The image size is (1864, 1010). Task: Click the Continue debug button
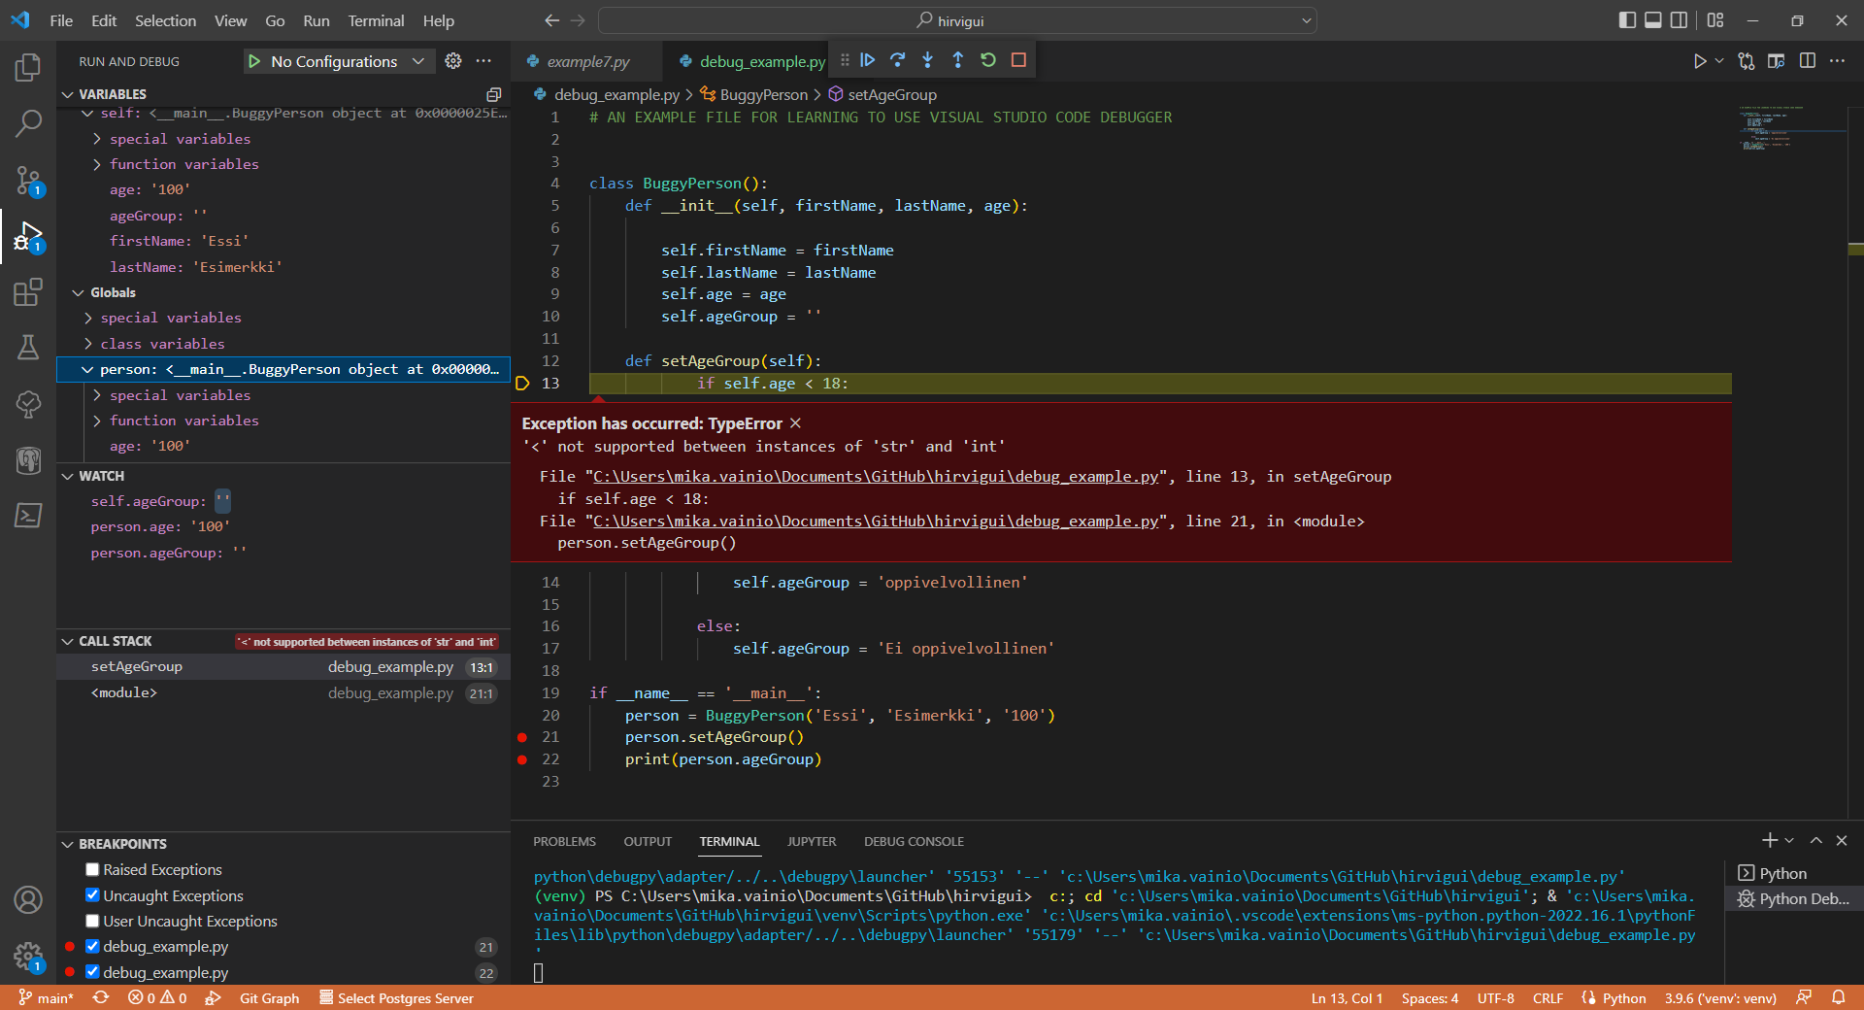868,60
